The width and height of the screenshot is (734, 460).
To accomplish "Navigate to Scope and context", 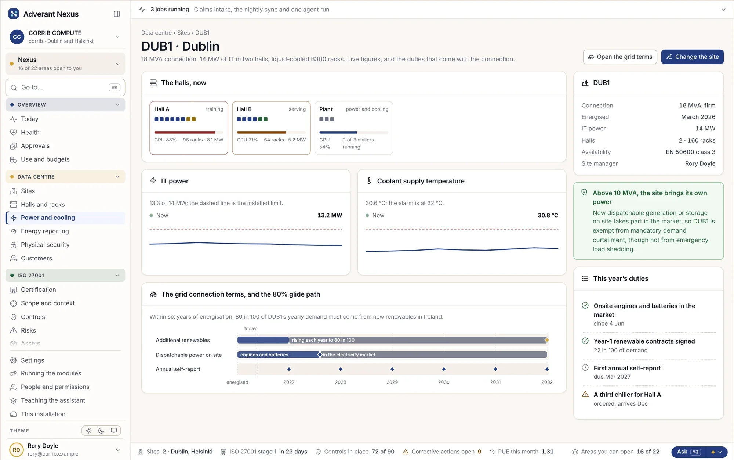I will 65,303.
